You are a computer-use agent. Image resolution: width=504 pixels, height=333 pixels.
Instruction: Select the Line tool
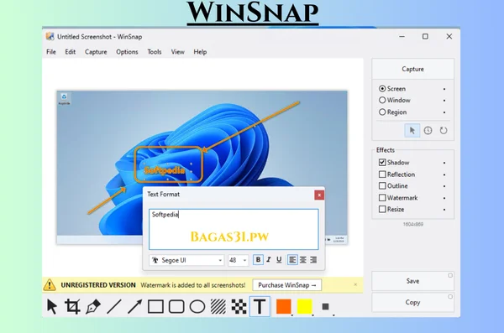click(x=113, y=306)
